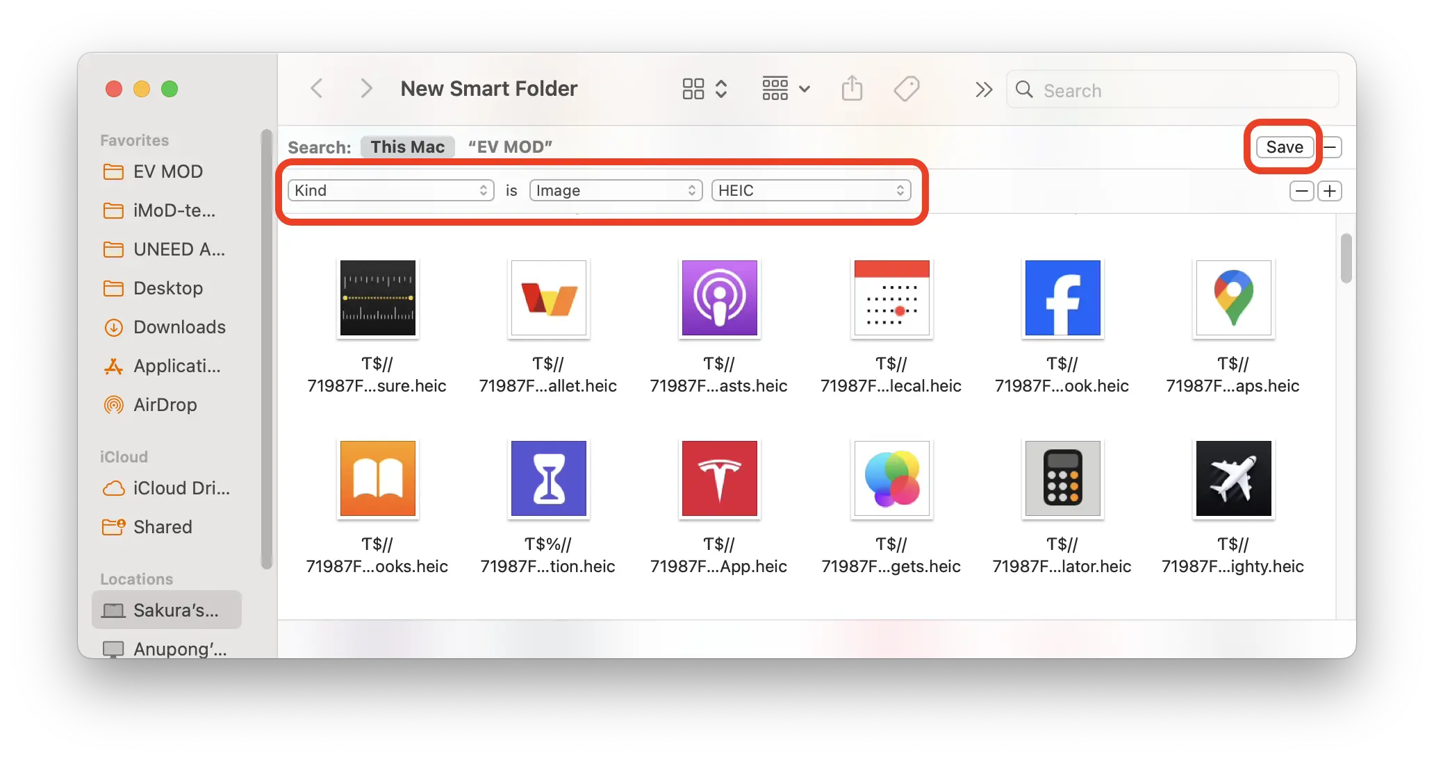Click Save for the smart folder

[x=1284, y=147]
